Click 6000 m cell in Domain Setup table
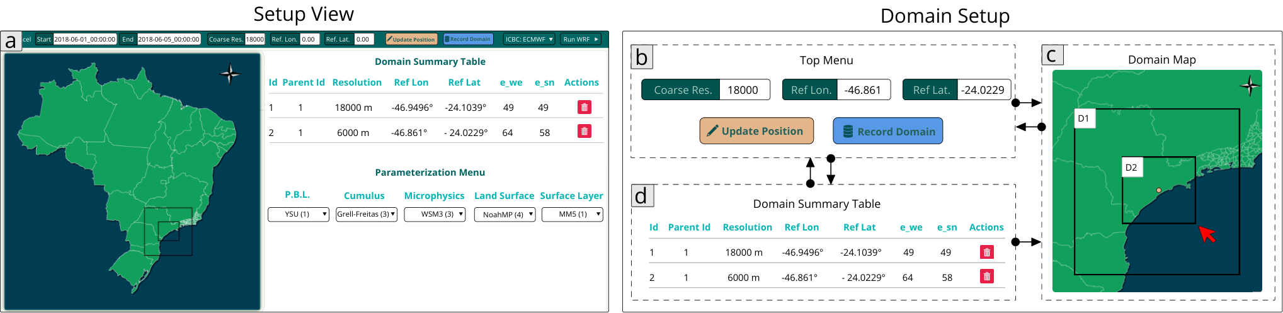The width and height of the screenshot is (1283, 313). [x=744, y=278]
